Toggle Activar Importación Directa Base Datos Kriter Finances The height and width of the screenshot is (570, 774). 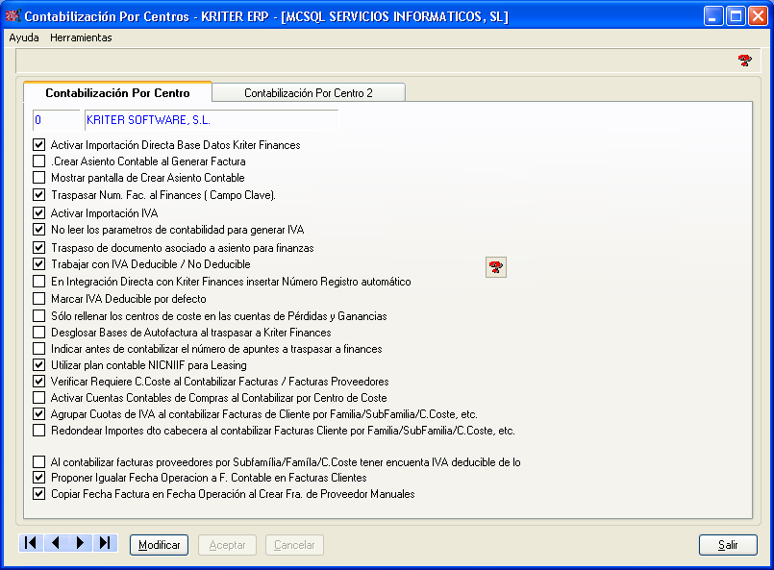pos(39,145)
